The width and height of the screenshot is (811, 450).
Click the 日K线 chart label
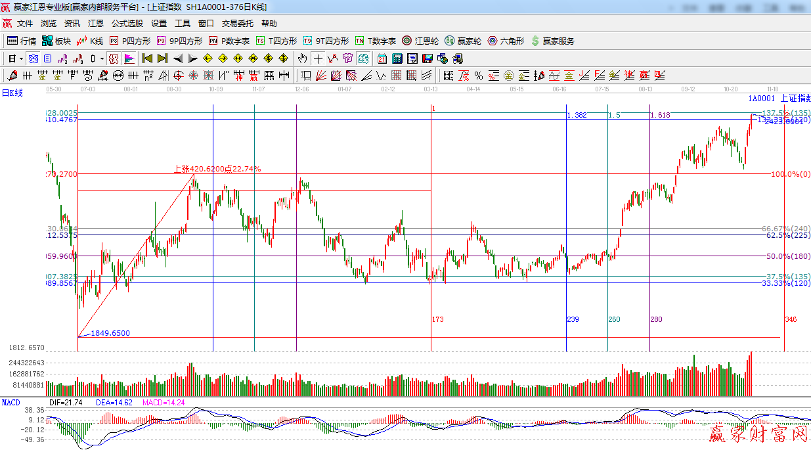click(x=12, y=93)
